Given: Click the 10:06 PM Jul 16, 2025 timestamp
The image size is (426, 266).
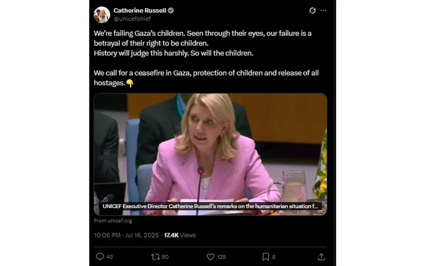Looking at the screenshot, I should click(x=126, y=235).
